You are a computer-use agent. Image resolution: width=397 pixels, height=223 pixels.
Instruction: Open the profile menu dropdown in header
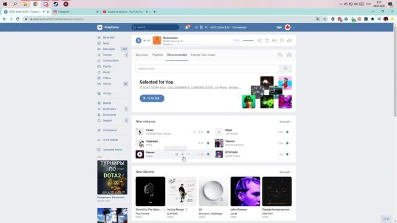[x=285, y=27]
